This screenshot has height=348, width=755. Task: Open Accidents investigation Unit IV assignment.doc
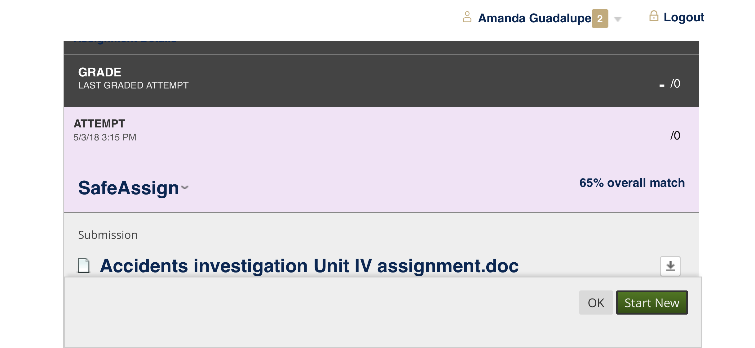(x=309, y=266)
